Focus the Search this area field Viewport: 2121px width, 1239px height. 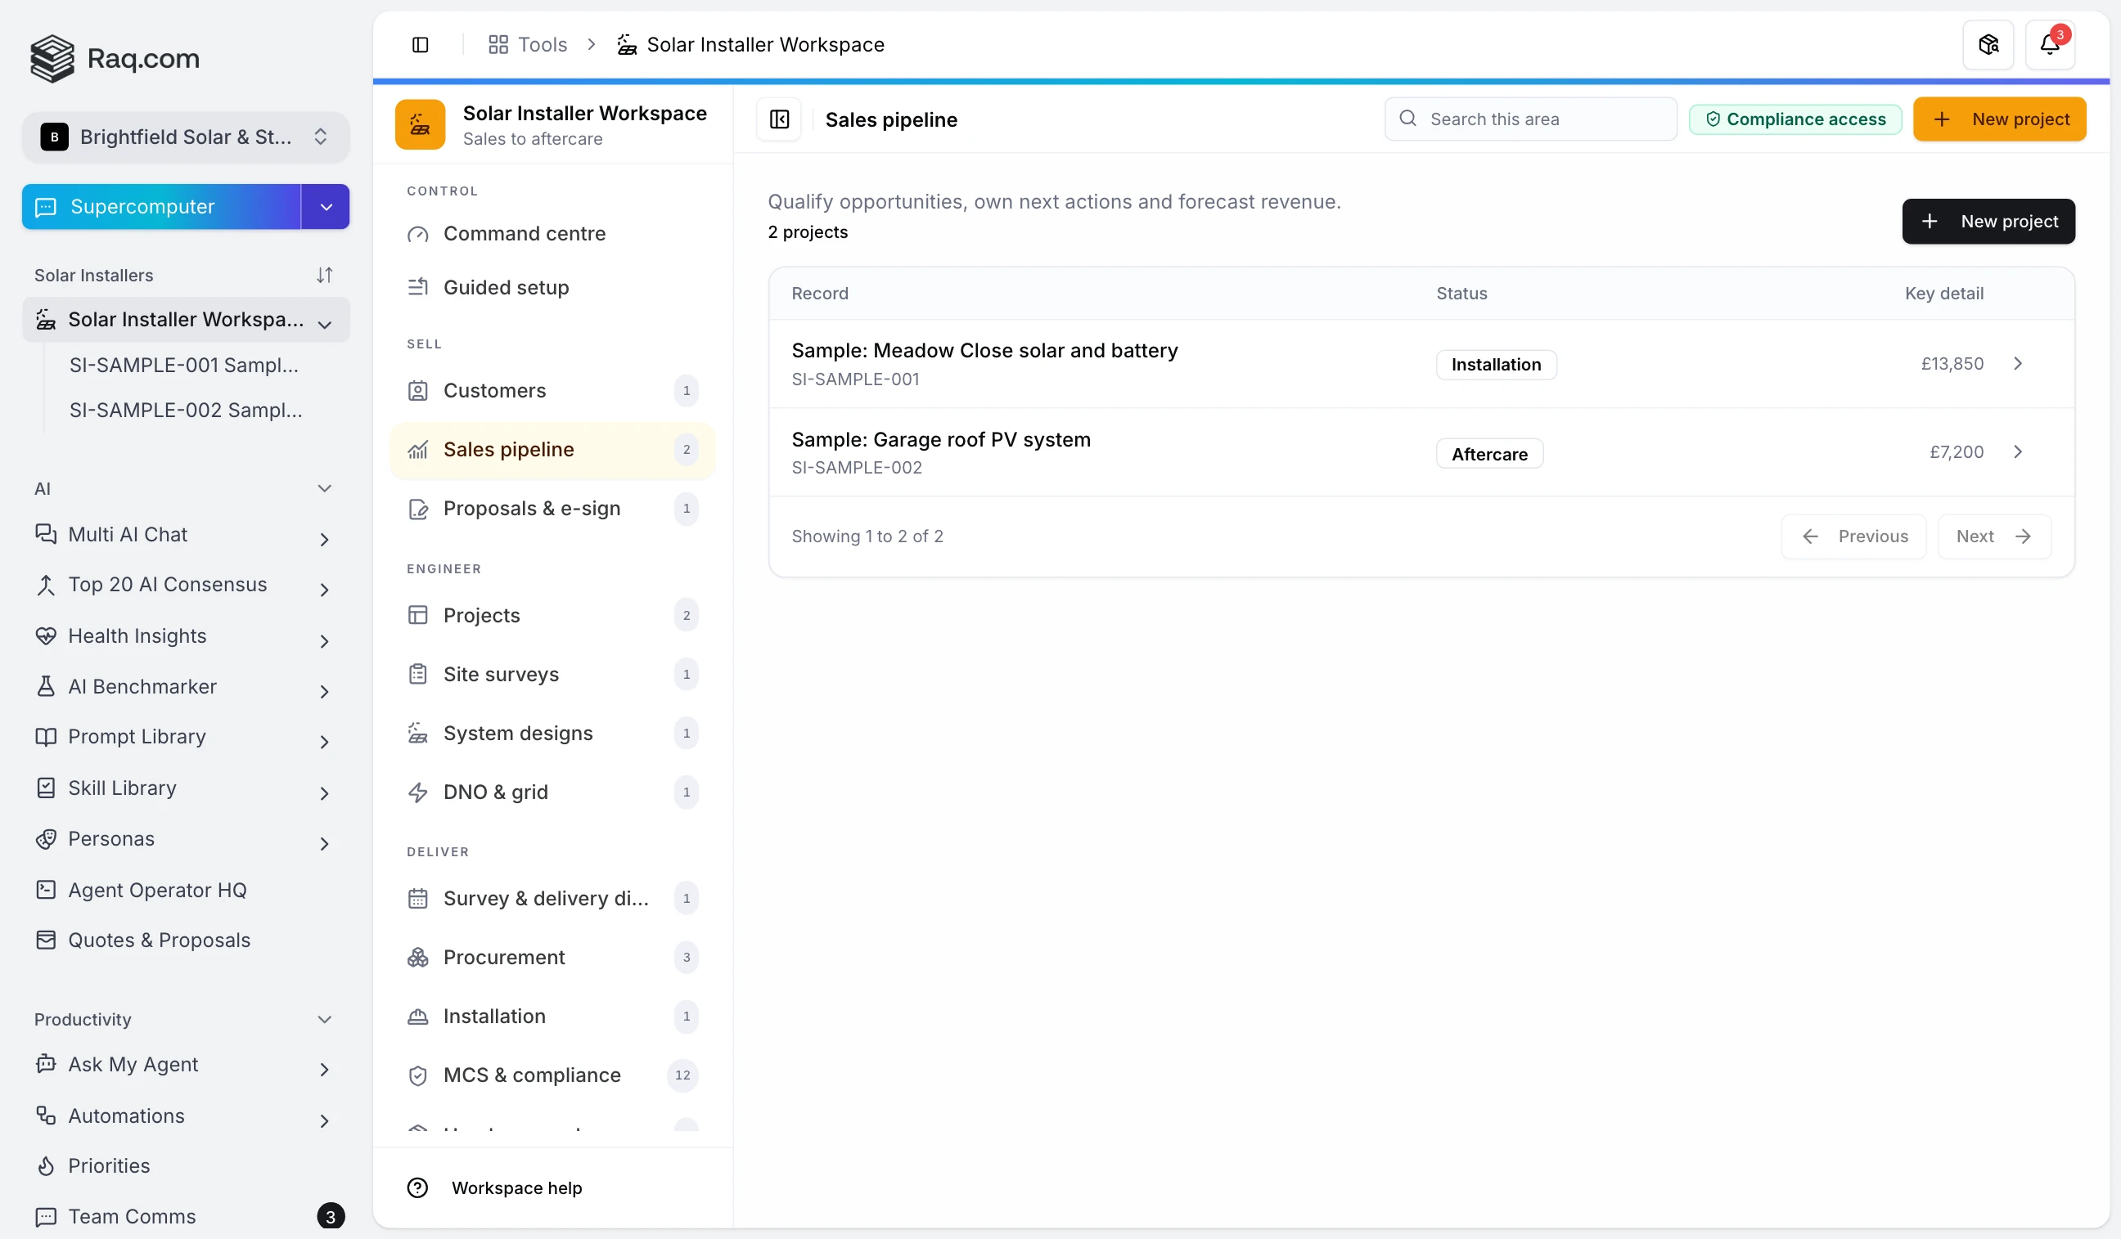tap(1530, 119)
